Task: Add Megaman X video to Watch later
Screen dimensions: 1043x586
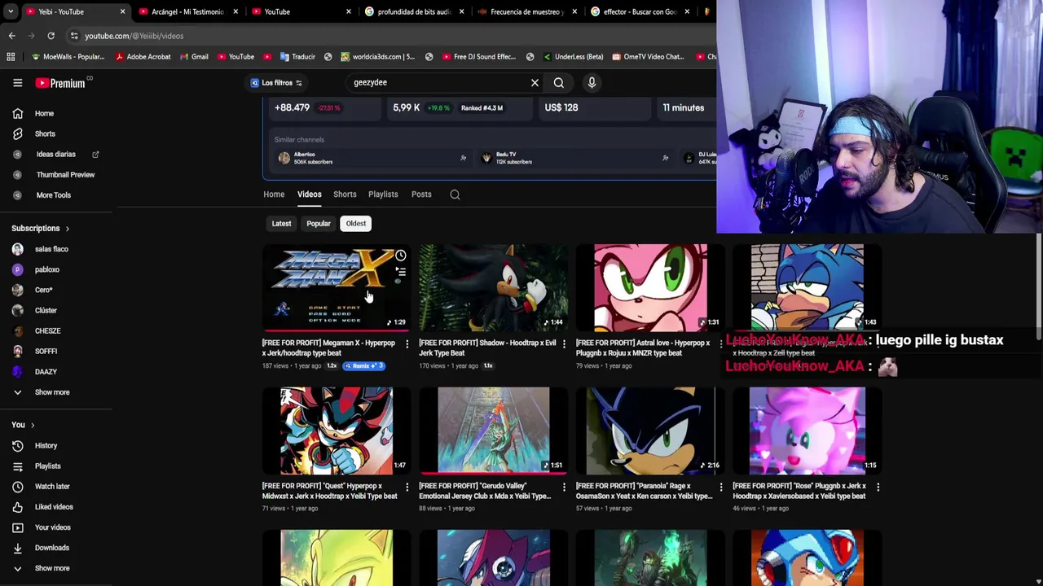Action: (400, 256)
